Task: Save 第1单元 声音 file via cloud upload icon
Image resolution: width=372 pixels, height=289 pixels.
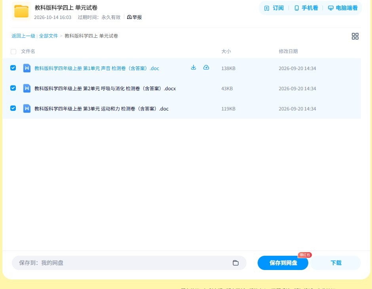Action: 206,68
